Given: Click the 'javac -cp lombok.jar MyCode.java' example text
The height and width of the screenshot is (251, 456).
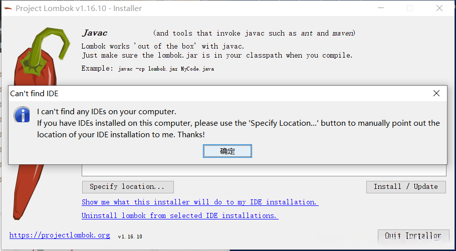Looking at the screenshot, I should (x=166, y=69).
